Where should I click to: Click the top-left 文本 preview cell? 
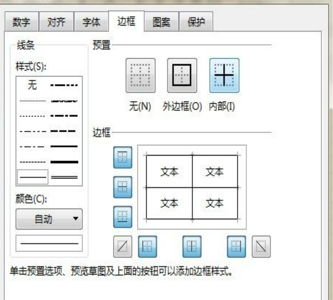[169, 172]
